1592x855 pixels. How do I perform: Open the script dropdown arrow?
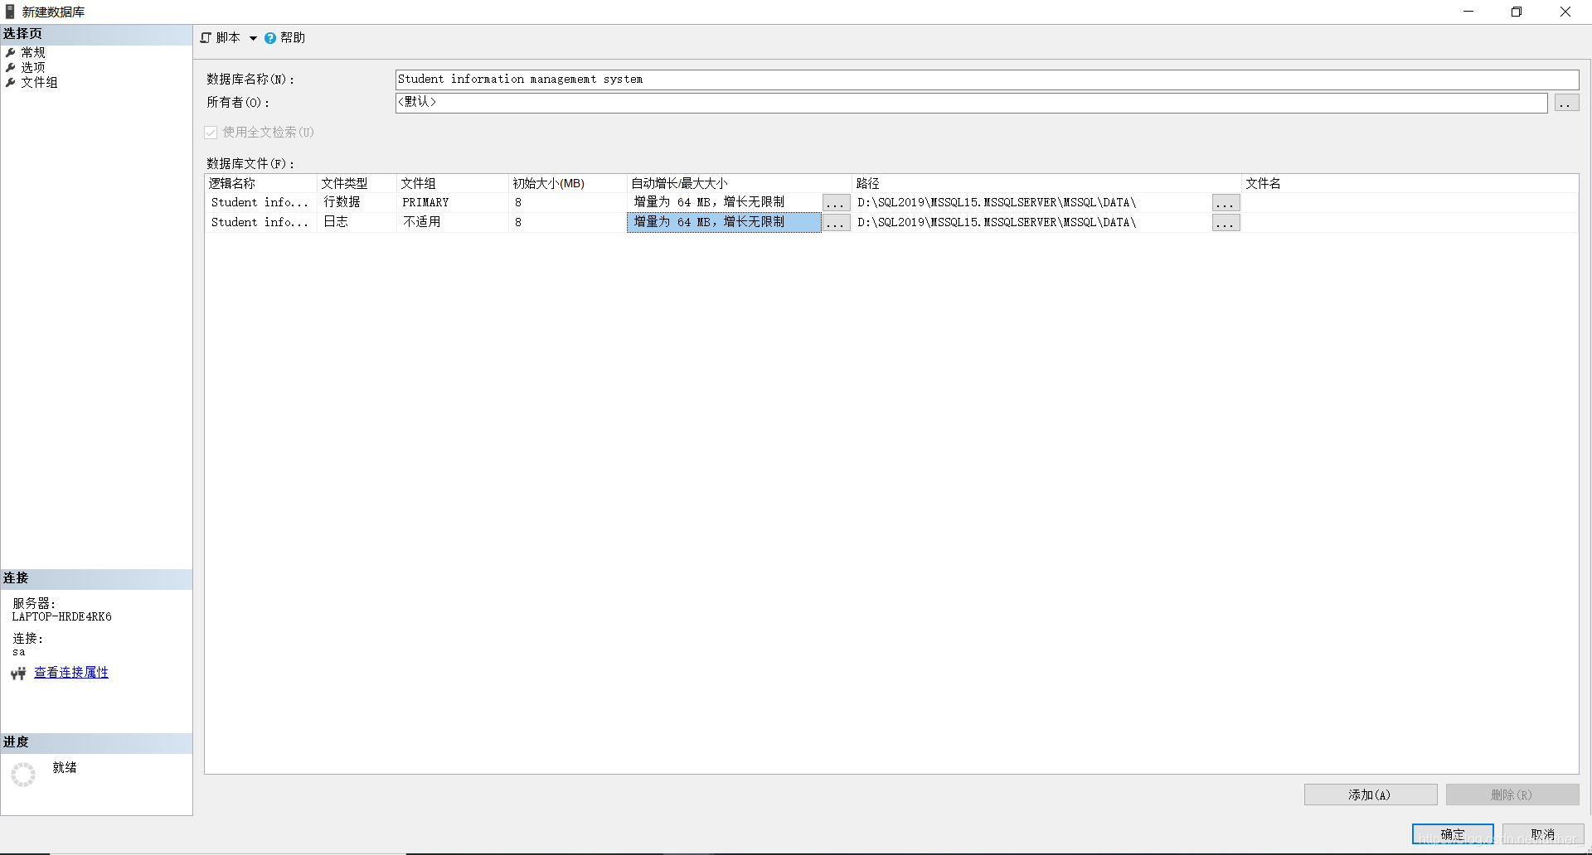tap(253, 38)
